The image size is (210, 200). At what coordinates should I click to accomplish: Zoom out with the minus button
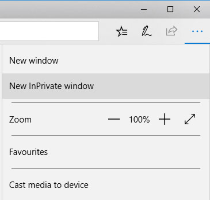(x=114, y=119)
